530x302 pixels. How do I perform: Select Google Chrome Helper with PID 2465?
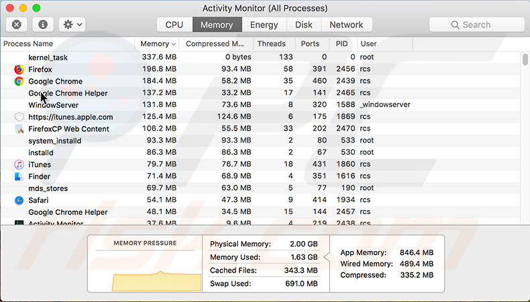(68, 93)
